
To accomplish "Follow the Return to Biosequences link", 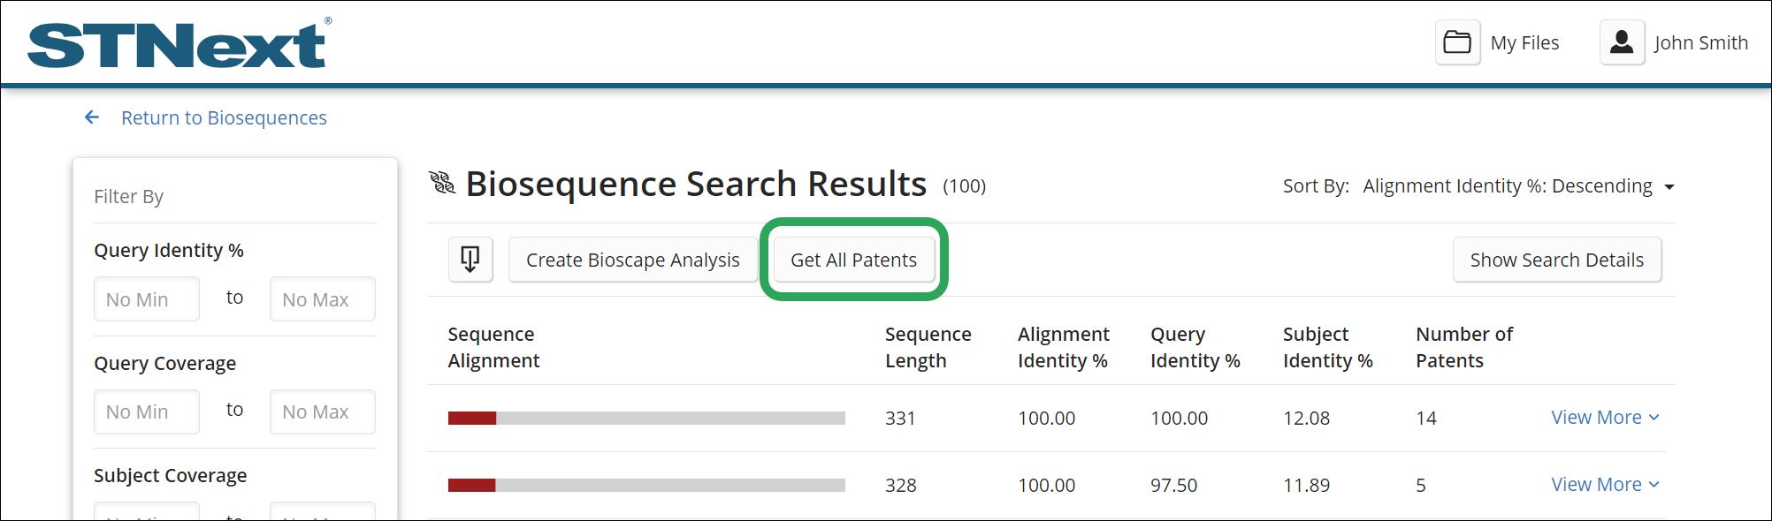I will click(224, 117).
